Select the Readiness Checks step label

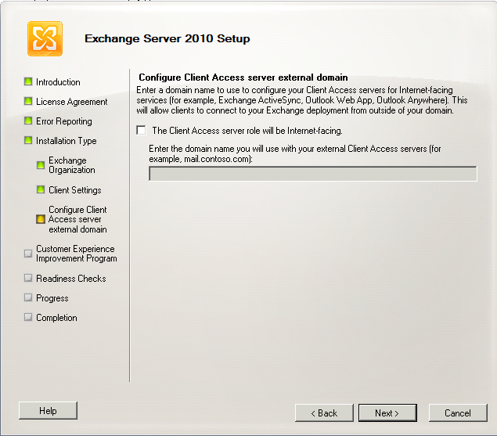[x=71, y=279]
